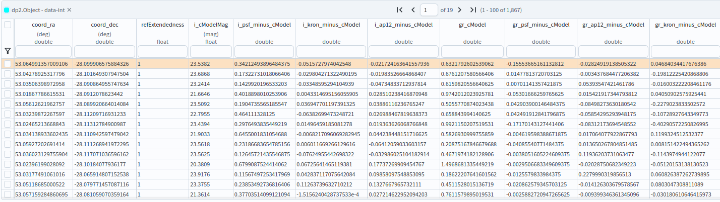Focus the coord_ra filter input
720x202 pixels.
43,51
